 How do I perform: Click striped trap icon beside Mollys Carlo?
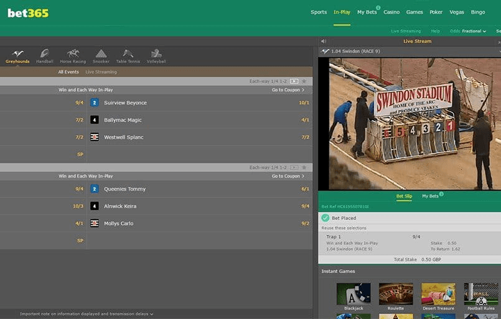(94, 223)
